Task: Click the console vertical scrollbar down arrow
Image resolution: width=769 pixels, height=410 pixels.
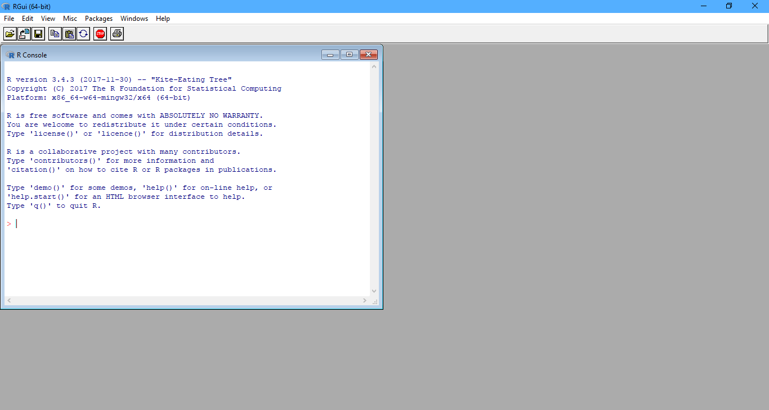Action: [374, 291]
